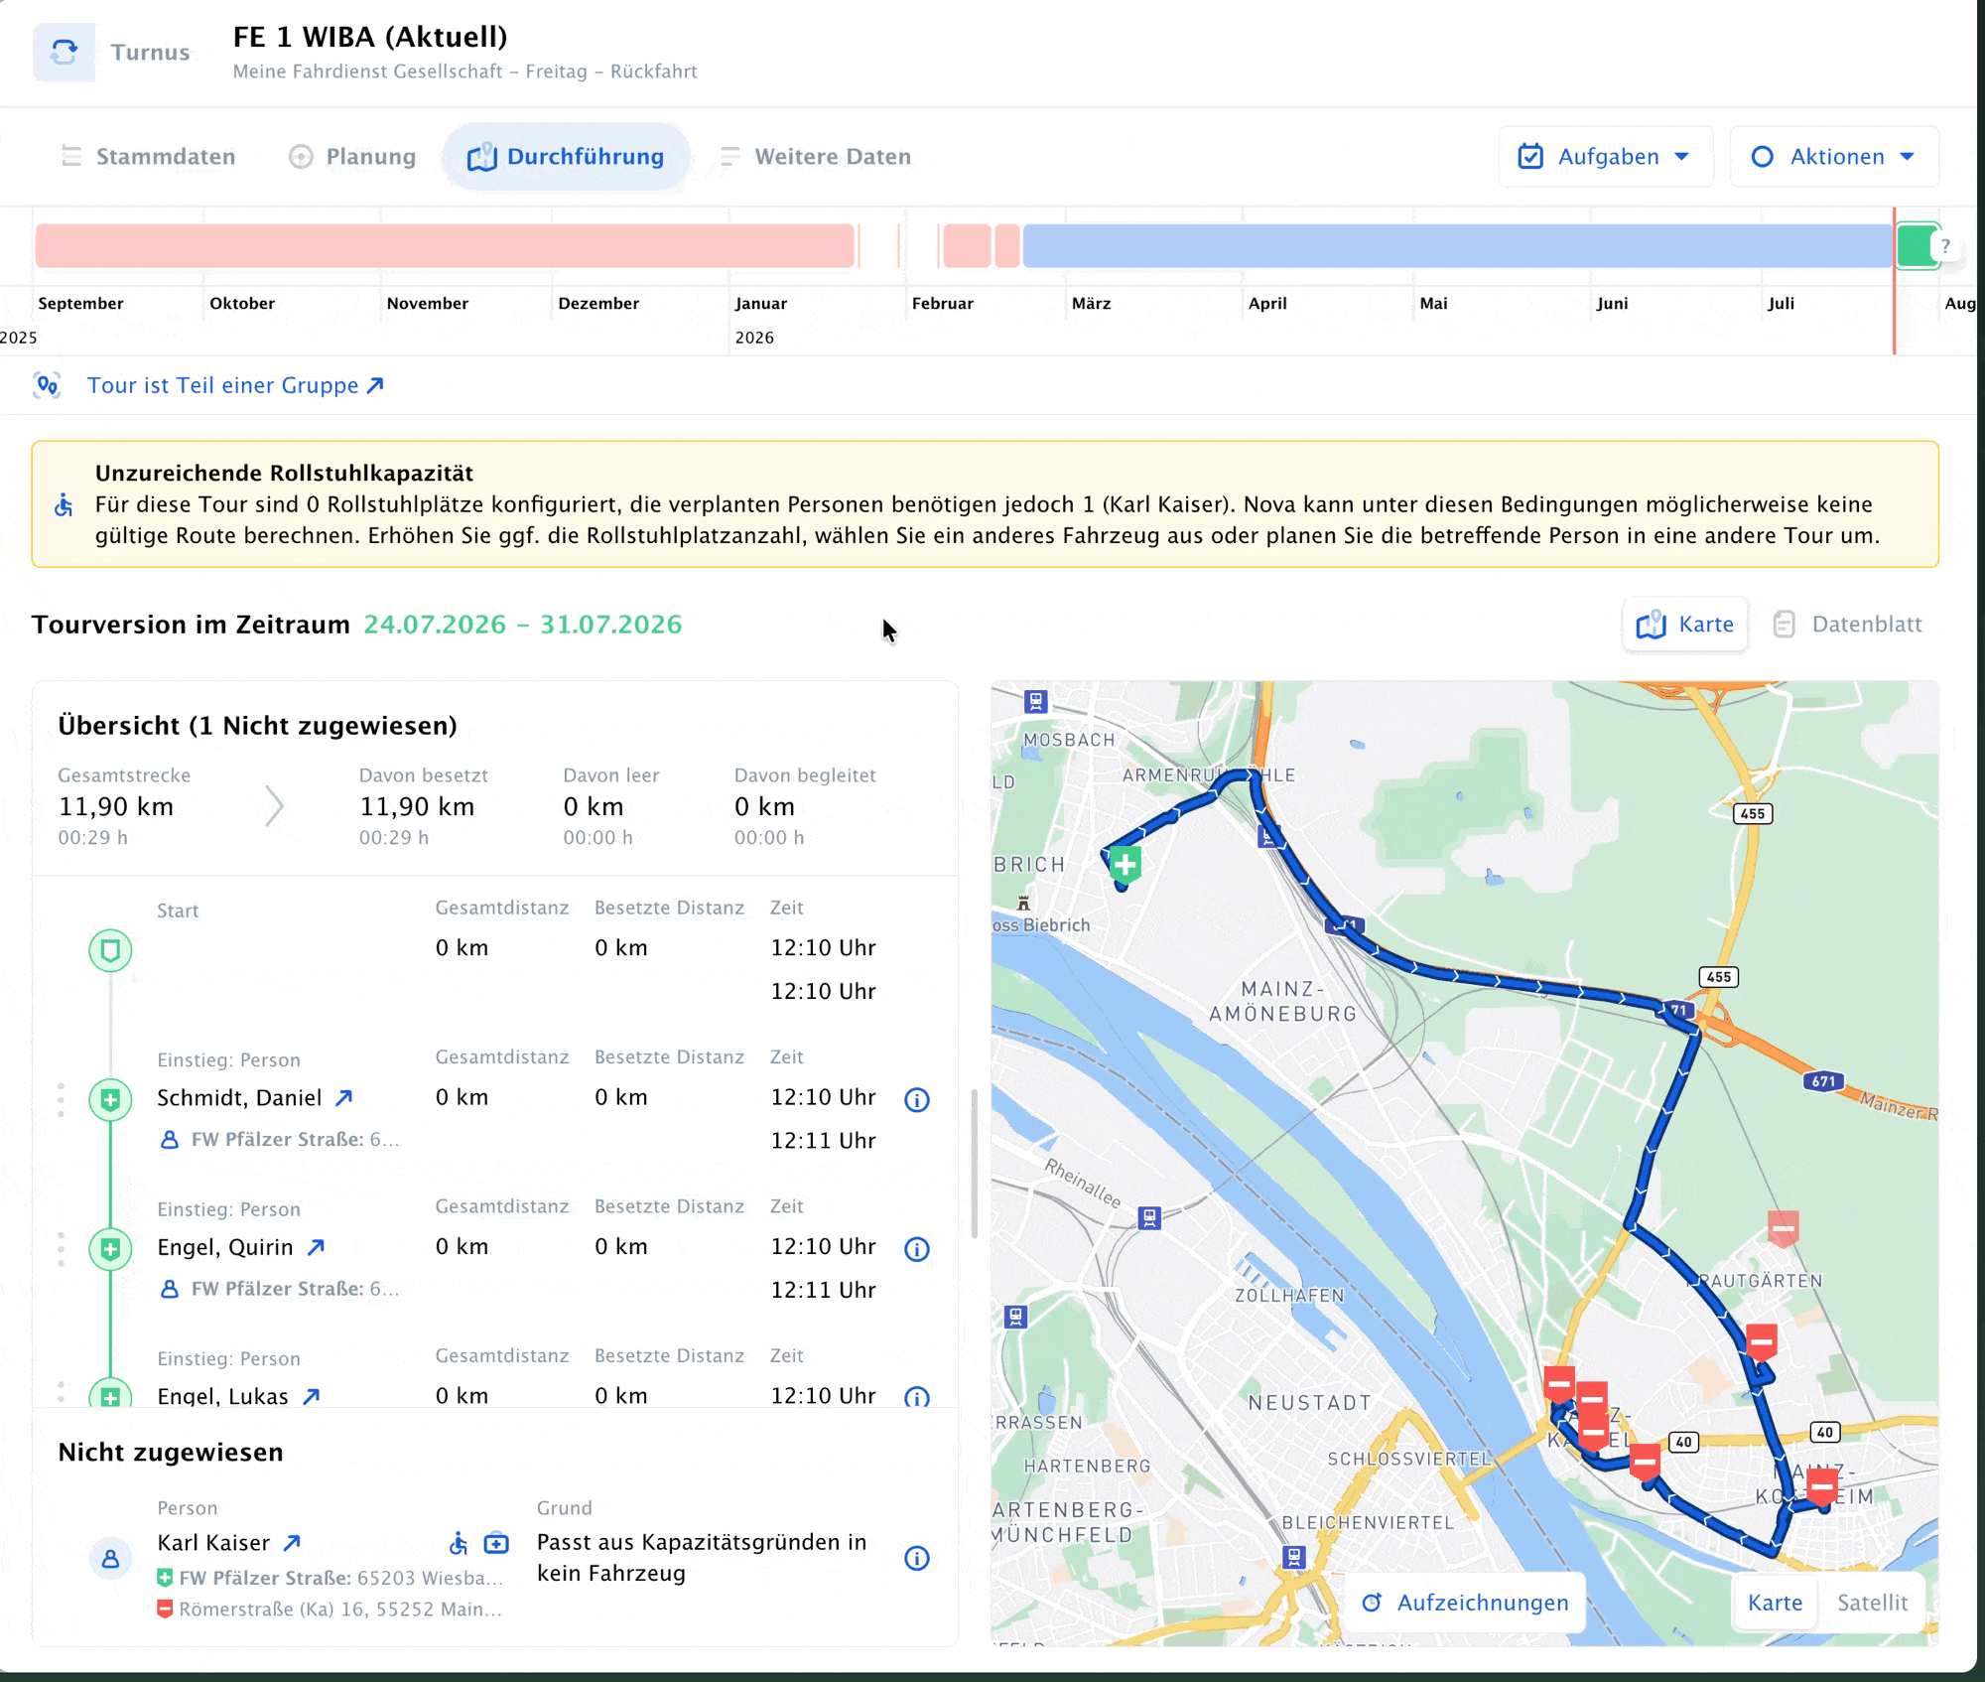
Task: Show info for Schmidt, Daniel stop
Action: click(917, 1100)
